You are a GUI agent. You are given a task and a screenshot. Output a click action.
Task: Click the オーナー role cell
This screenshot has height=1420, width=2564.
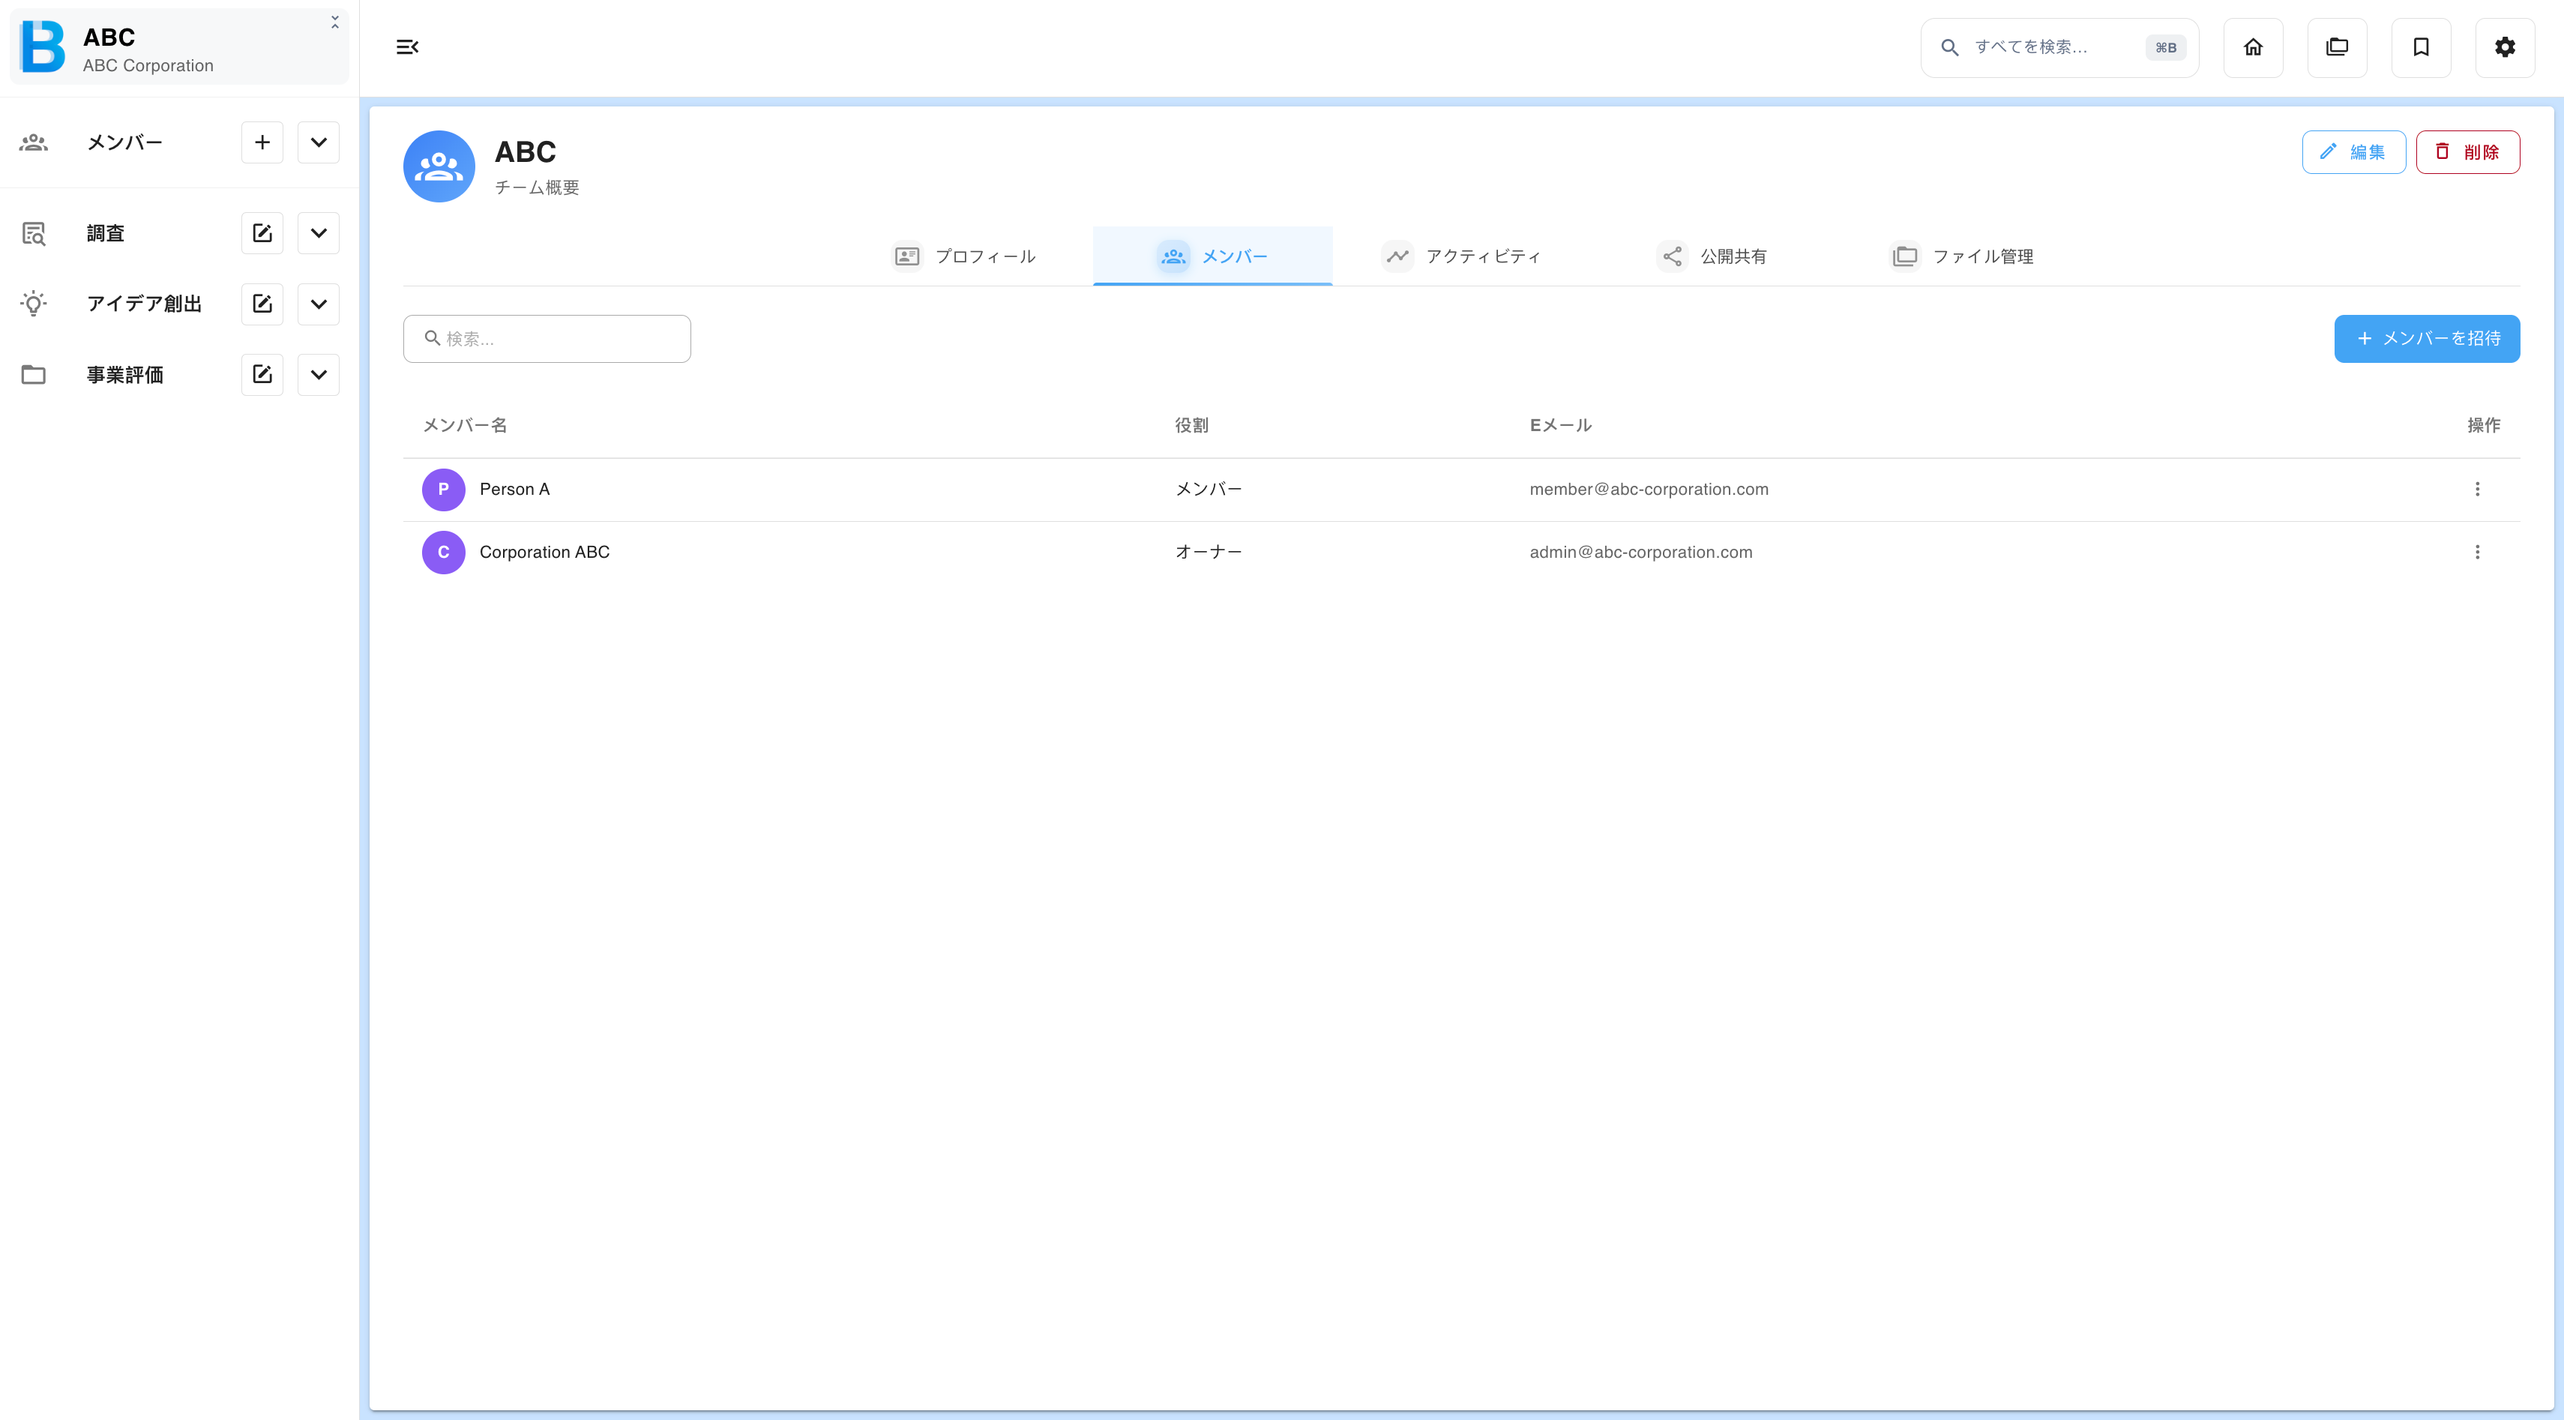(1209, 553)
